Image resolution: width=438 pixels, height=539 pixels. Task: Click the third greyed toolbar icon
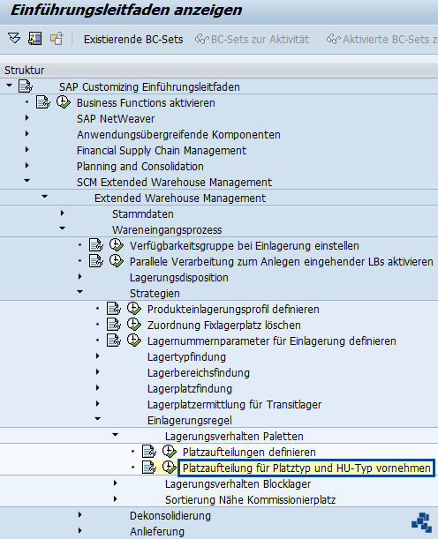click(57, 38)
